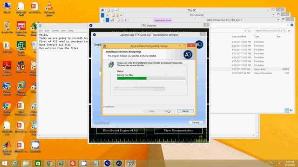Refresh the DVD Drive explorer address bar

(250, 31)
